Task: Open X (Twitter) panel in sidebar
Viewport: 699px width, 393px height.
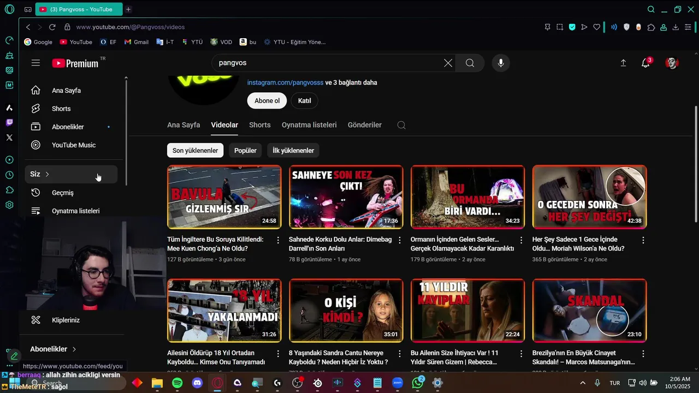Action: coord(9,138)
